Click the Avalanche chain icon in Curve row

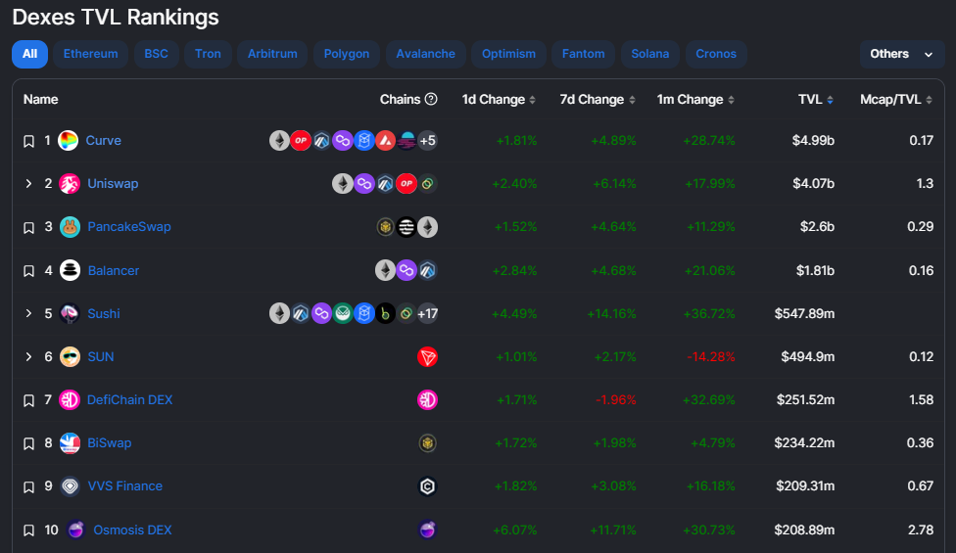(x=385, y=141)
